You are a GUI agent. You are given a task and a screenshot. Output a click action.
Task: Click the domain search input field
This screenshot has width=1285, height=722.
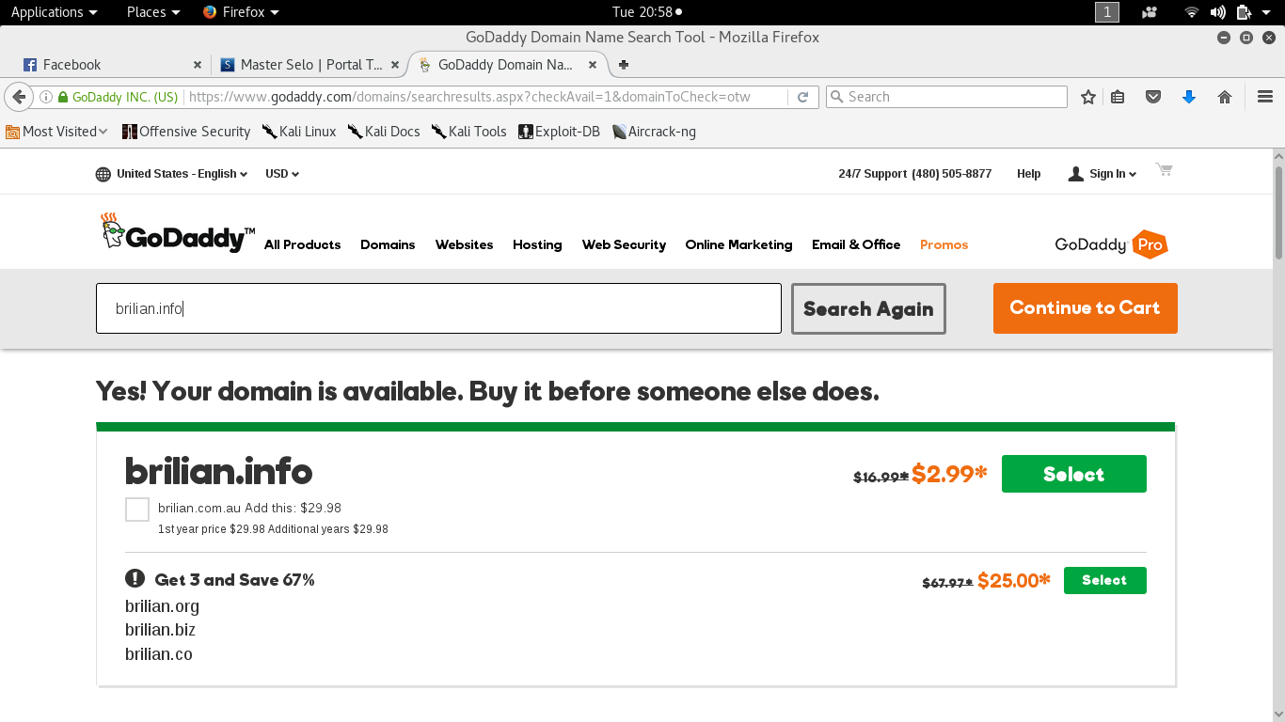point(438,308)
